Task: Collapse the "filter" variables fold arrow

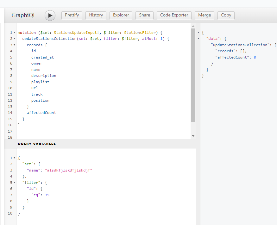Action: [x=15, y=182]
